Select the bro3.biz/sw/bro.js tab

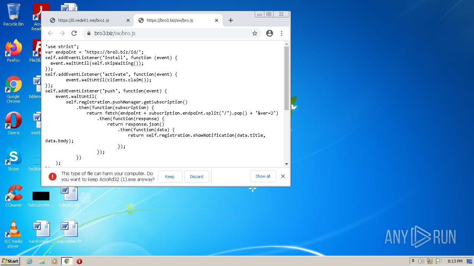(178, 20)
